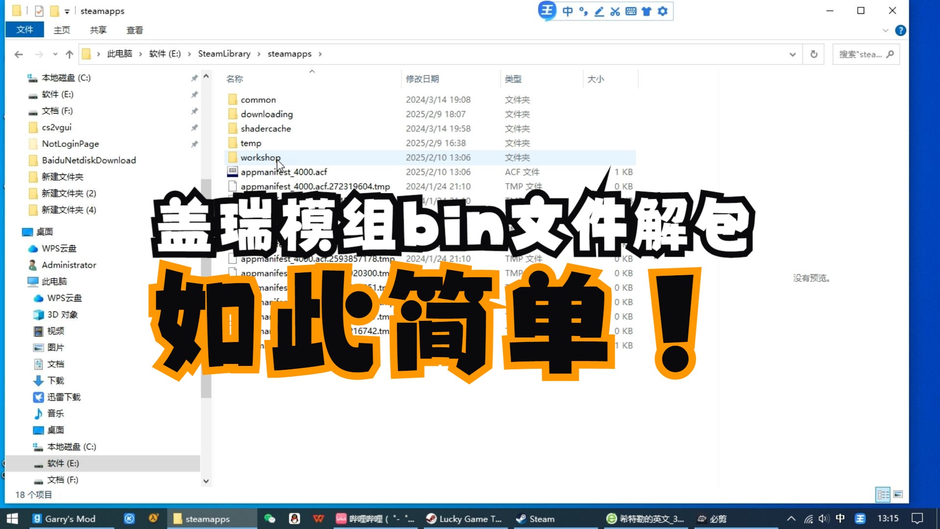Select 音乐 in navigation pane
940x529 pixels.
click(55, 414)
